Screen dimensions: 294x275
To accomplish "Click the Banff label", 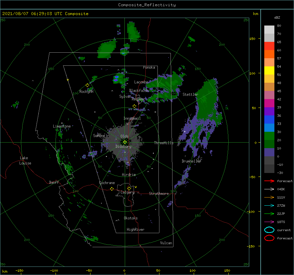I will tap(54, 182).
